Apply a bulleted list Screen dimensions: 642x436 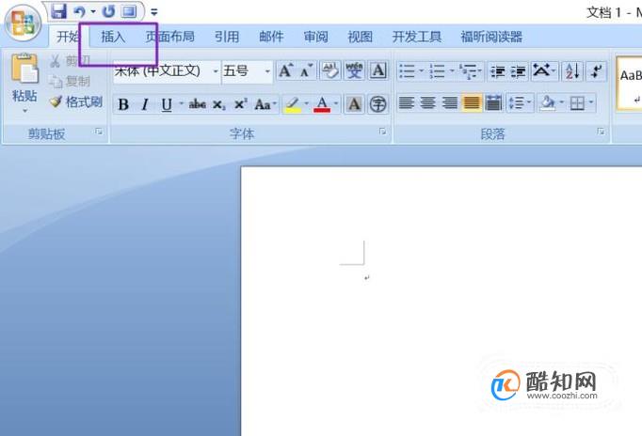tap(408, 71)
